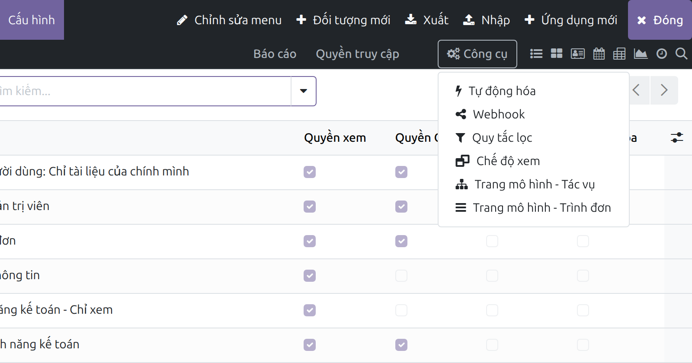The width and height of the screenshot is (692, 363).
Task: Go to next page with right chevron
Action: coord(664,90)
